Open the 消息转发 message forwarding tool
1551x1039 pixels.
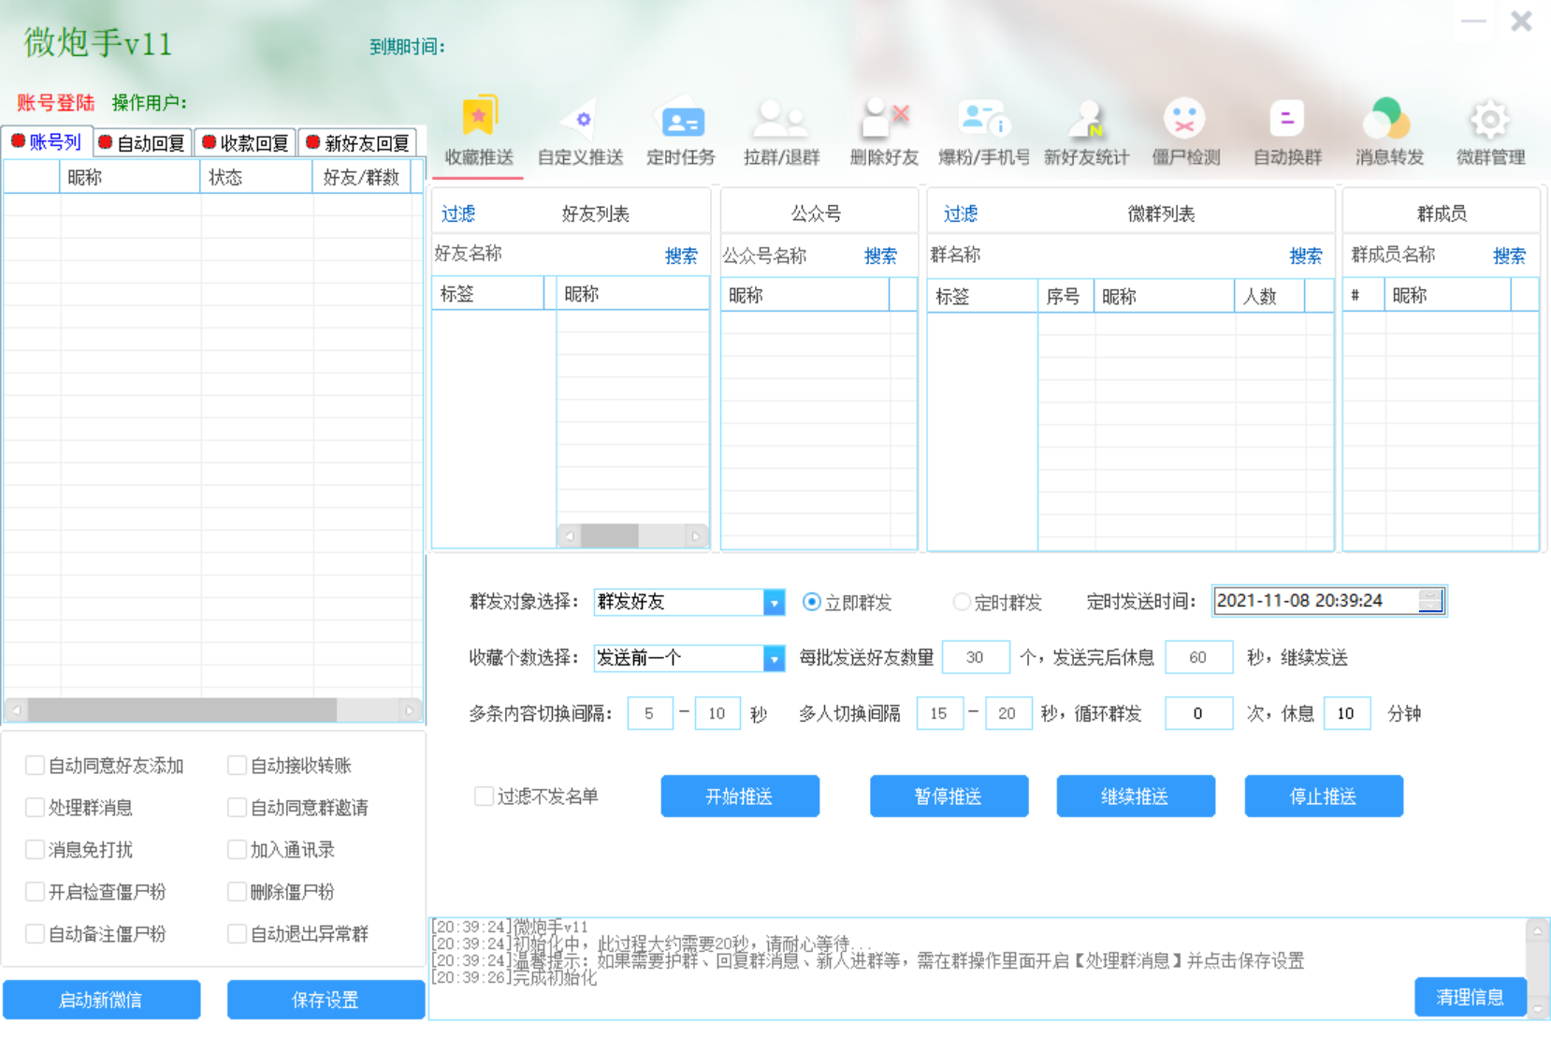tap(1389, 132)
